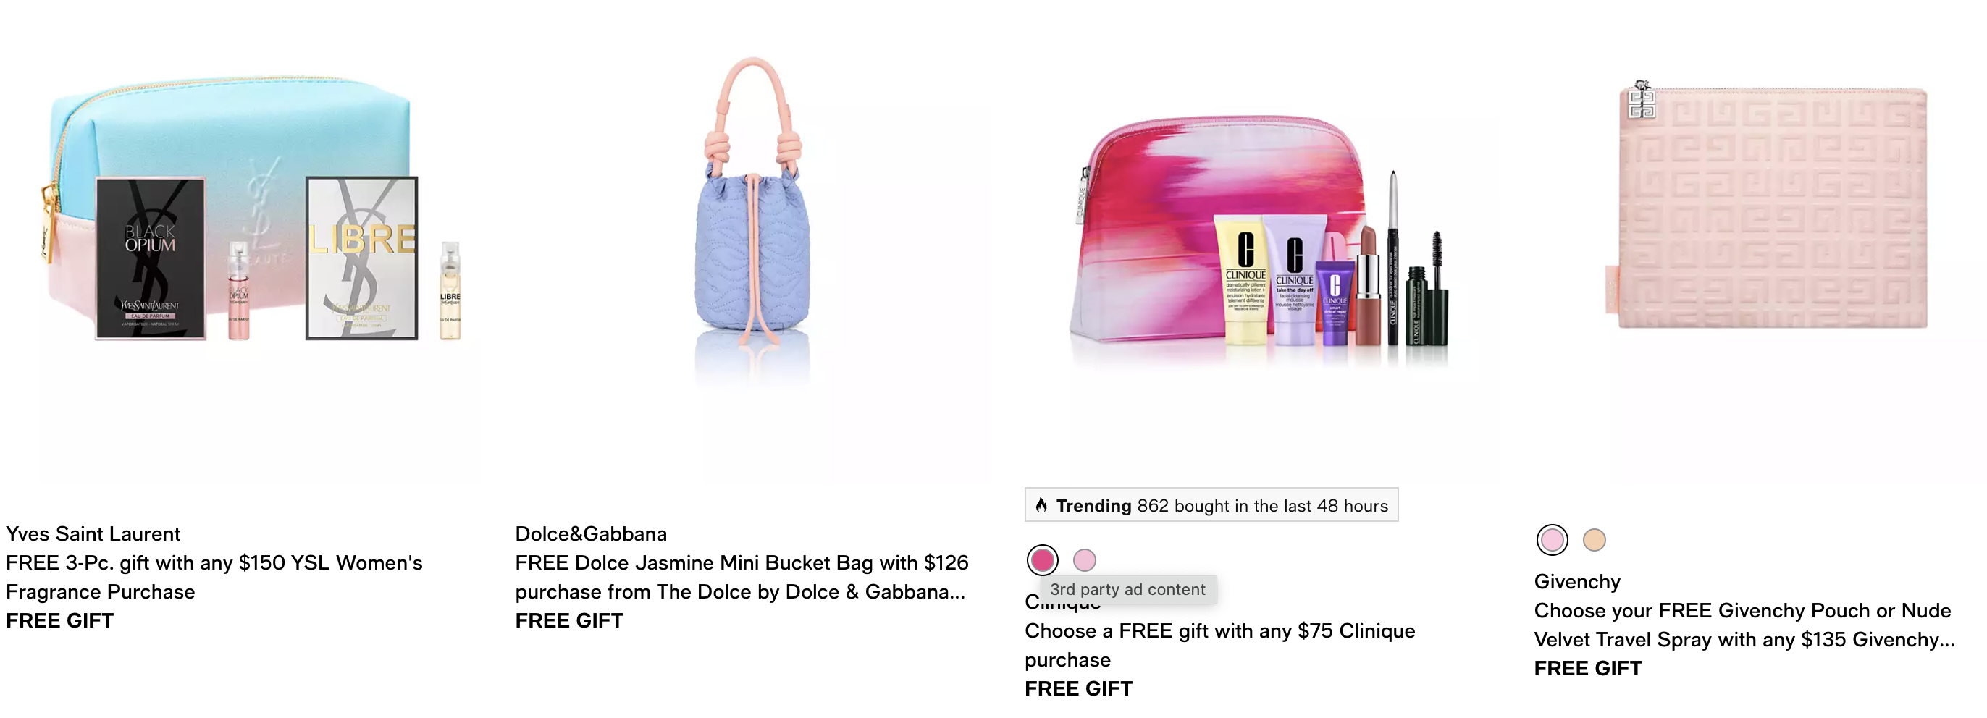Click the Dolce&Gabbana brand name

pos(591,533)
